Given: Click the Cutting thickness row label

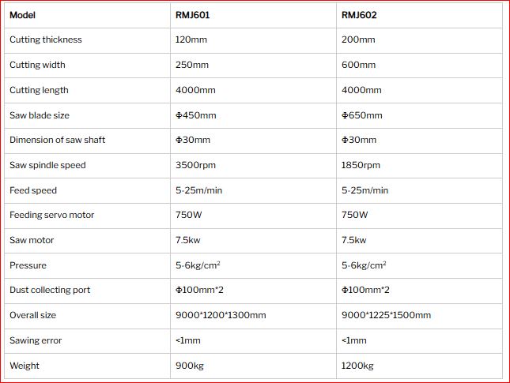Looking at the screenshot, I should tap(46, 39).
